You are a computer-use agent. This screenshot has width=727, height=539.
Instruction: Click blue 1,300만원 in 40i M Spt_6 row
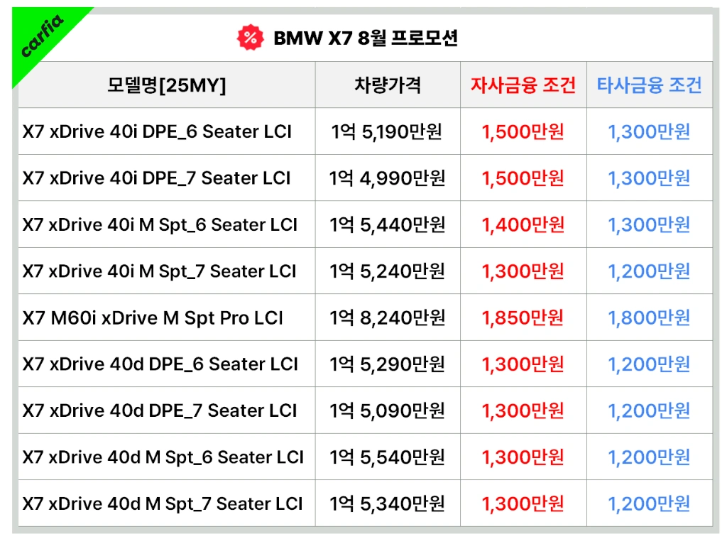pyautogui.click(x=649, y=224)
